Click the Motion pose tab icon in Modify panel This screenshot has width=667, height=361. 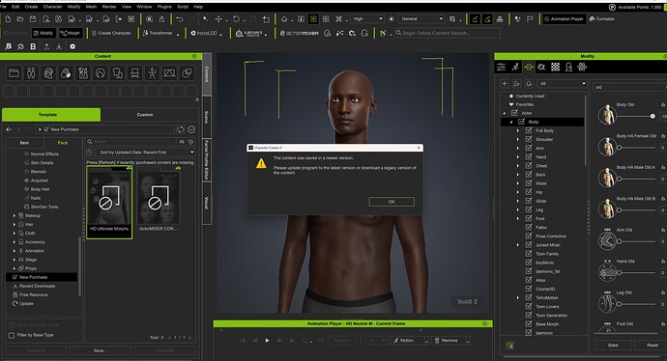tap(515, 67)
